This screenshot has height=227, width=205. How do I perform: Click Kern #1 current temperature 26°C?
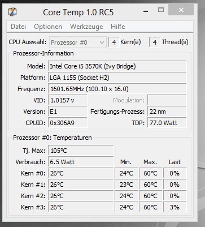coord(81,185)
